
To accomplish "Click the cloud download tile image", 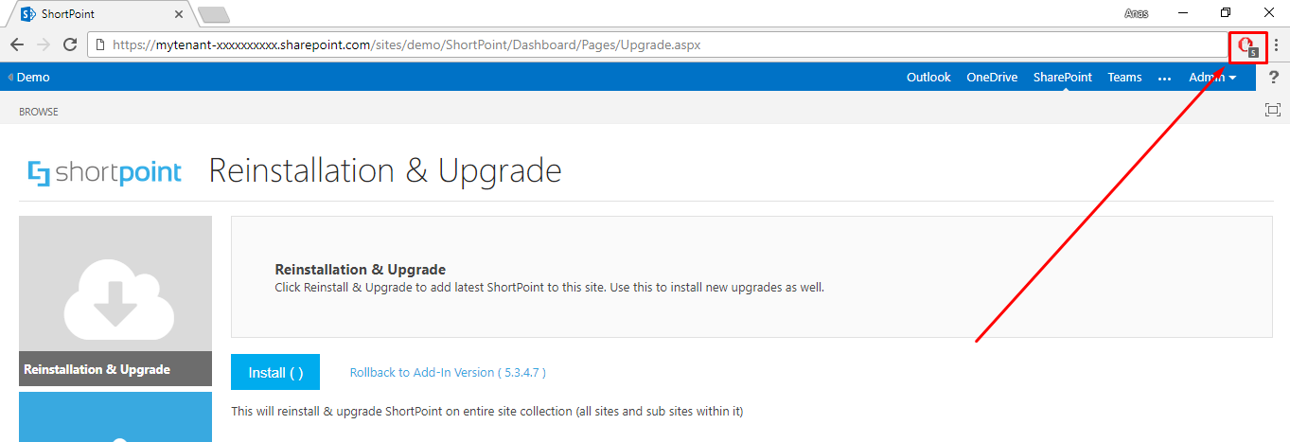I will point(115,283).
